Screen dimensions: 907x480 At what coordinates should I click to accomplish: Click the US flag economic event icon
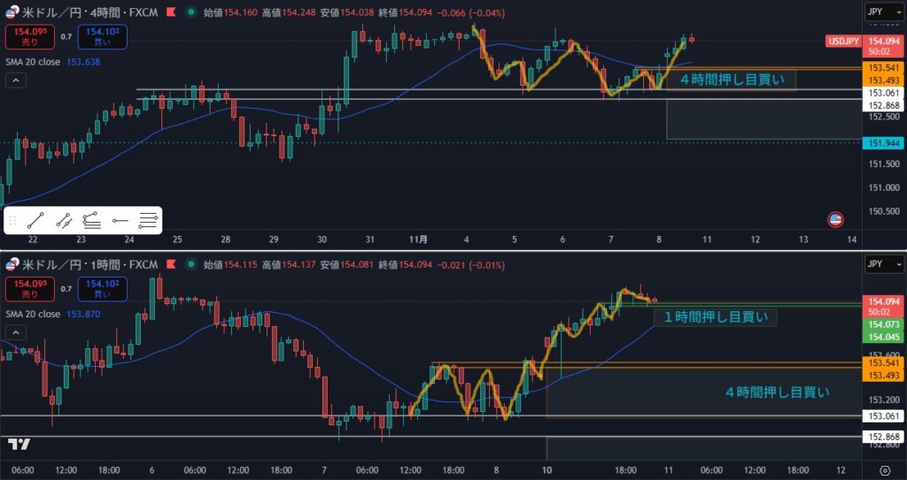point(834,218)
